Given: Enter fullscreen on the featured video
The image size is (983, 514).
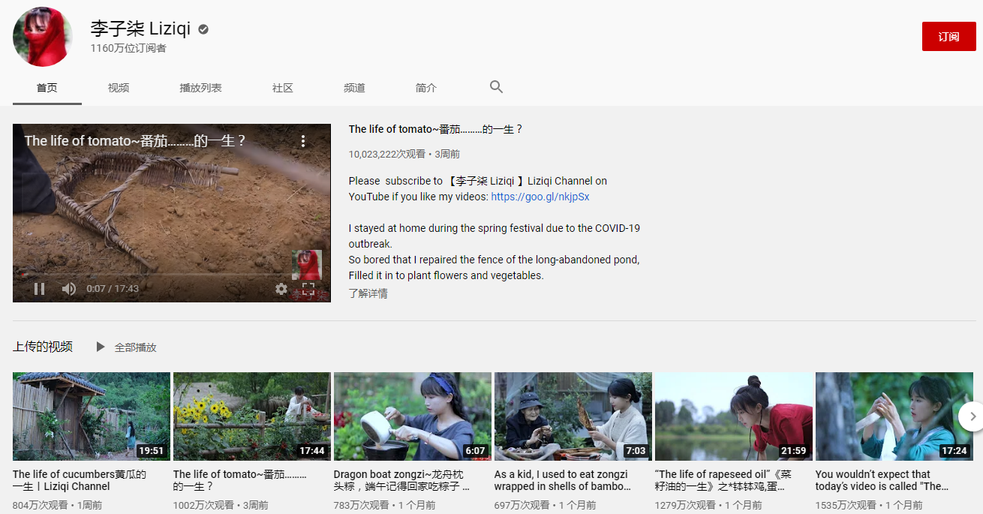Looking at the screenshot, I should click(308, 289).
